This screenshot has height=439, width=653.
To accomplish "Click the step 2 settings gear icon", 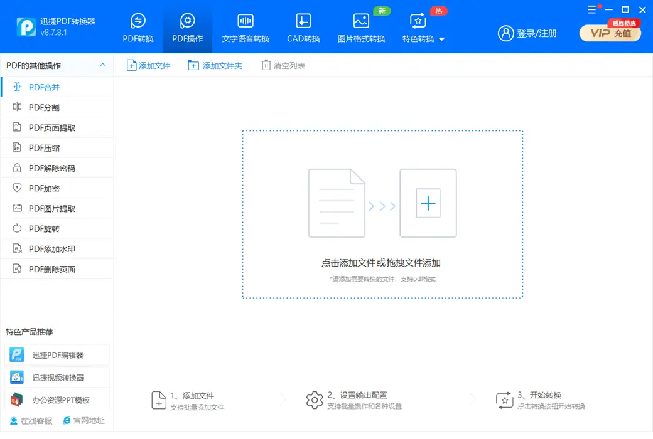I will 315,400.
